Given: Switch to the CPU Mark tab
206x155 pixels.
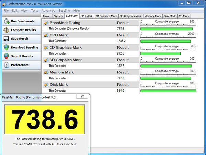Looking at the screenshot, I should pyautogui.click(x=87, y=16).
